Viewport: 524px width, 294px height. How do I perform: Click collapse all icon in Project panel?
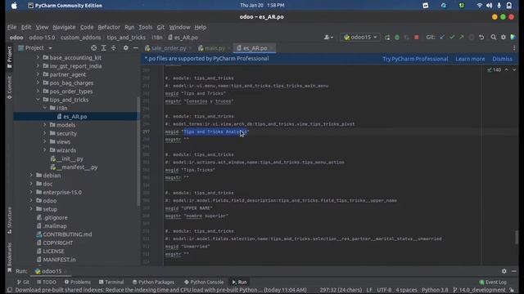pos(114,48)
